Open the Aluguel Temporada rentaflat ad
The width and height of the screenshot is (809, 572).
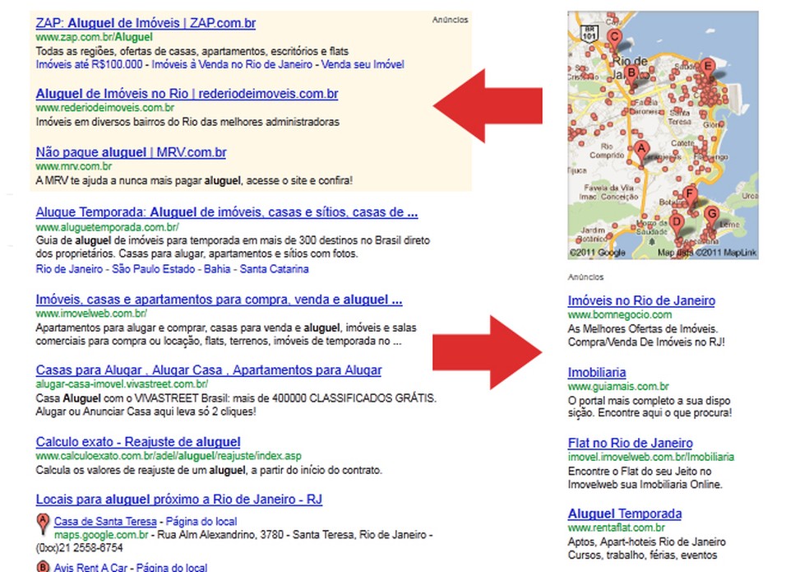coord(624,514)
